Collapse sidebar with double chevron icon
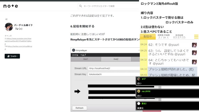The height and width of the screenshot is (112, 199). click(6, 19)
